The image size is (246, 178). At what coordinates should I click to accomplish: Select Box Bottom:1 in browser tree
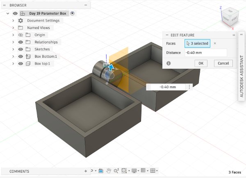[x=46, y=56]
